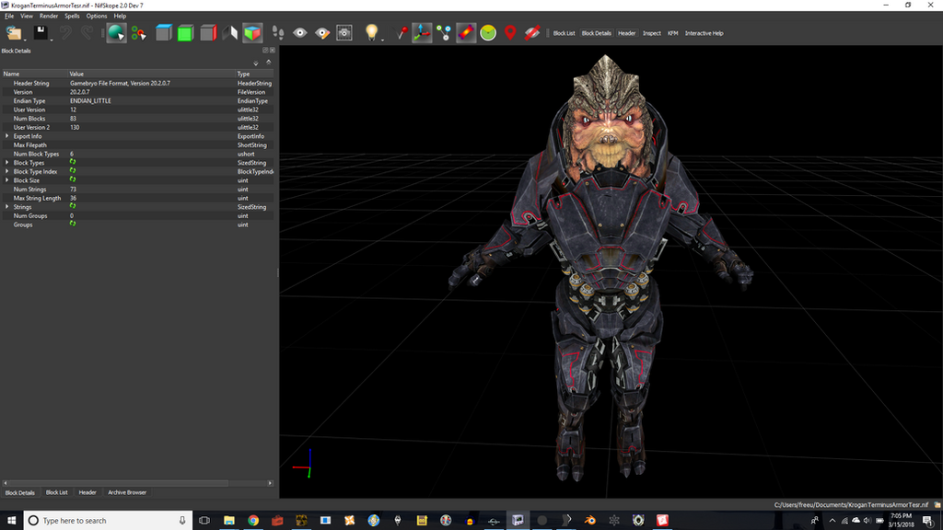Float the Block Details panel
This screenshot has height=530, width=943.
pyautogui.click(x=265, y=51)
